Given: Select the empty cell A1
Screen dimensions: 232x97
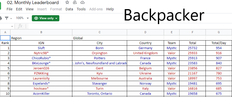Looking at the screenshot, I should pyautogui.click(x=5, y=38).
